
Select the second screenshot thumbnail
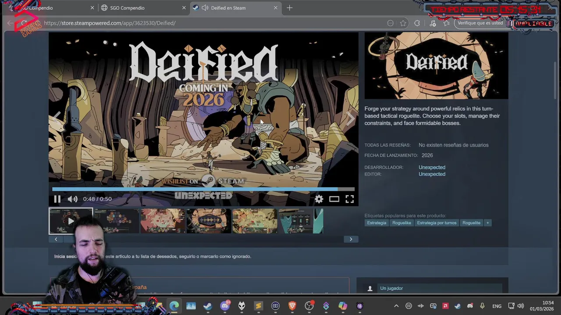117,221
